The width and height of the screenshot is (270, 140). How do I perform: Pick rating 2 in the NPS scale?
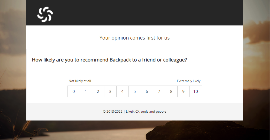pos(98,92)
